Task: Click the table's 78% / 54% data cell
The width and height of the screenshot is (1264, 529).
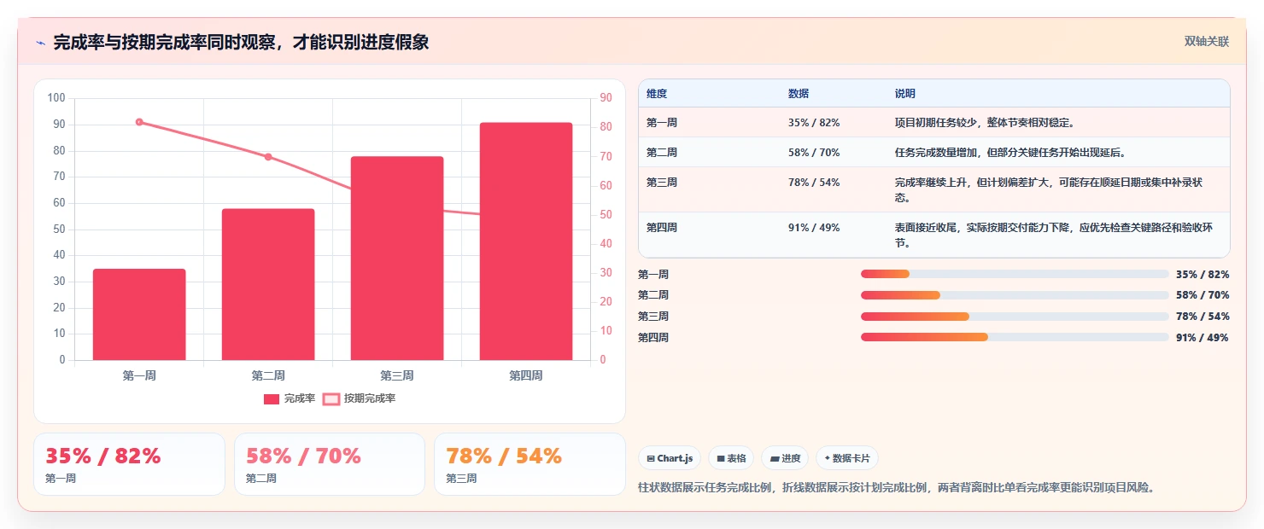Action: click(x=814, y=183)
